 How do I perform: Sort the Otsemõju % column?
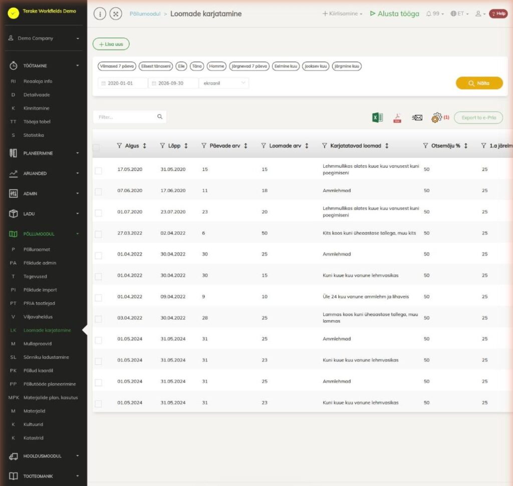[465, 146]
